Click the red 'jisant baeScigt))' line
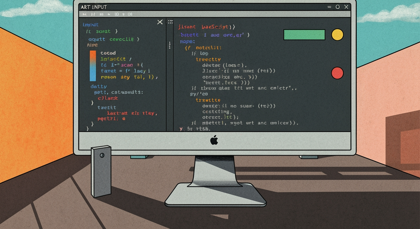 point(207,27)
